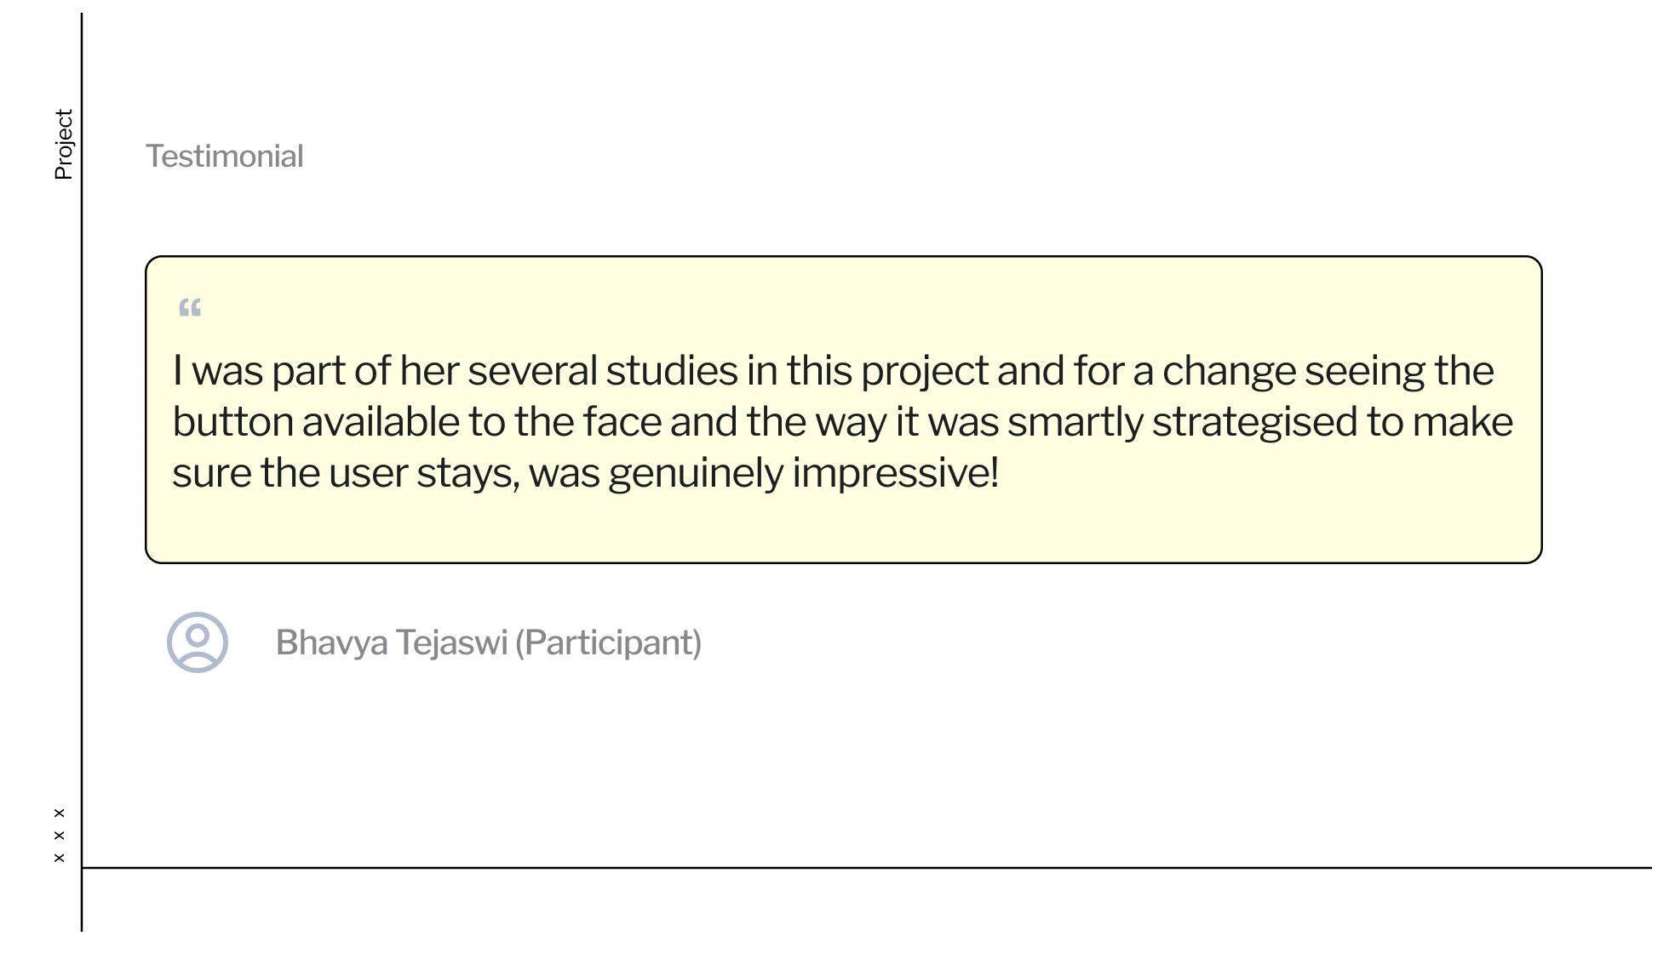The height and width of the screenshot is (953, 1669).
Task: Click the opening quotation mark icon
Action: pos(190,308)
